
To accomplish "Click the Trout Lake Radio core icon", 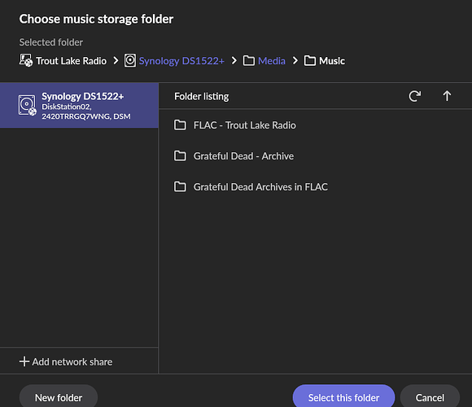I will point(26,60).
